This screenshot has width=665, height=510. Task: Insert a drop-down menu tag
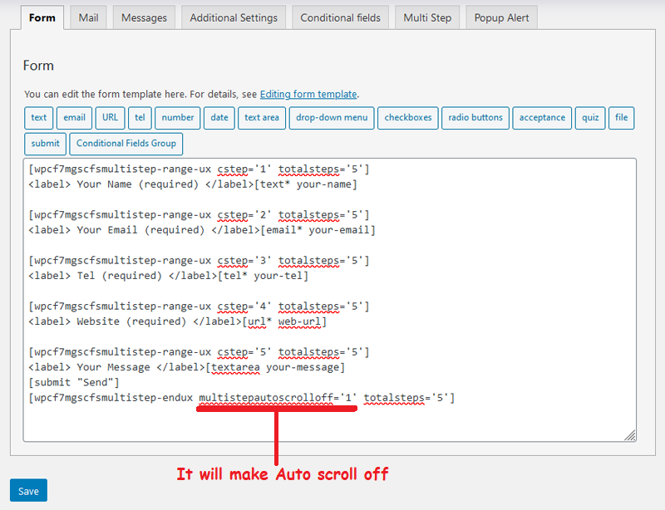[x=332, y=118]
